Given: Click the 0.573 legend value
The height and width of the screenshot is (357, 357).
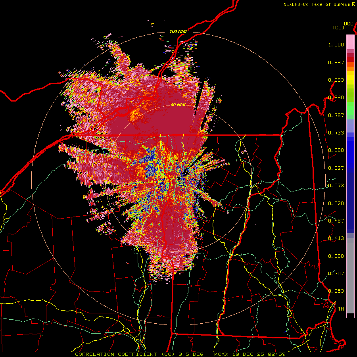Looking at the screenshot, I should tap(336, 186).
